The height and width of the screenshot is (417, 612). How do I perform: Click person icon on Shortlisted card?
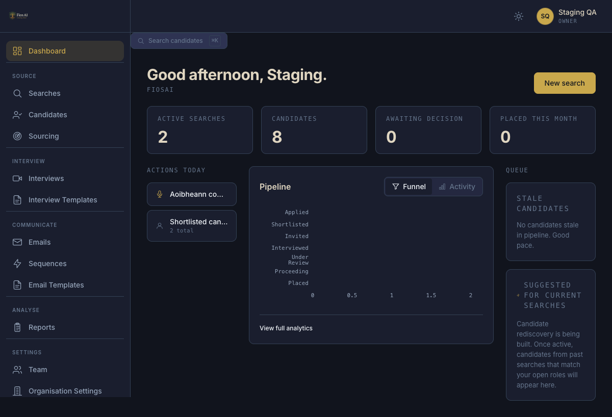(x=160, y=225)
